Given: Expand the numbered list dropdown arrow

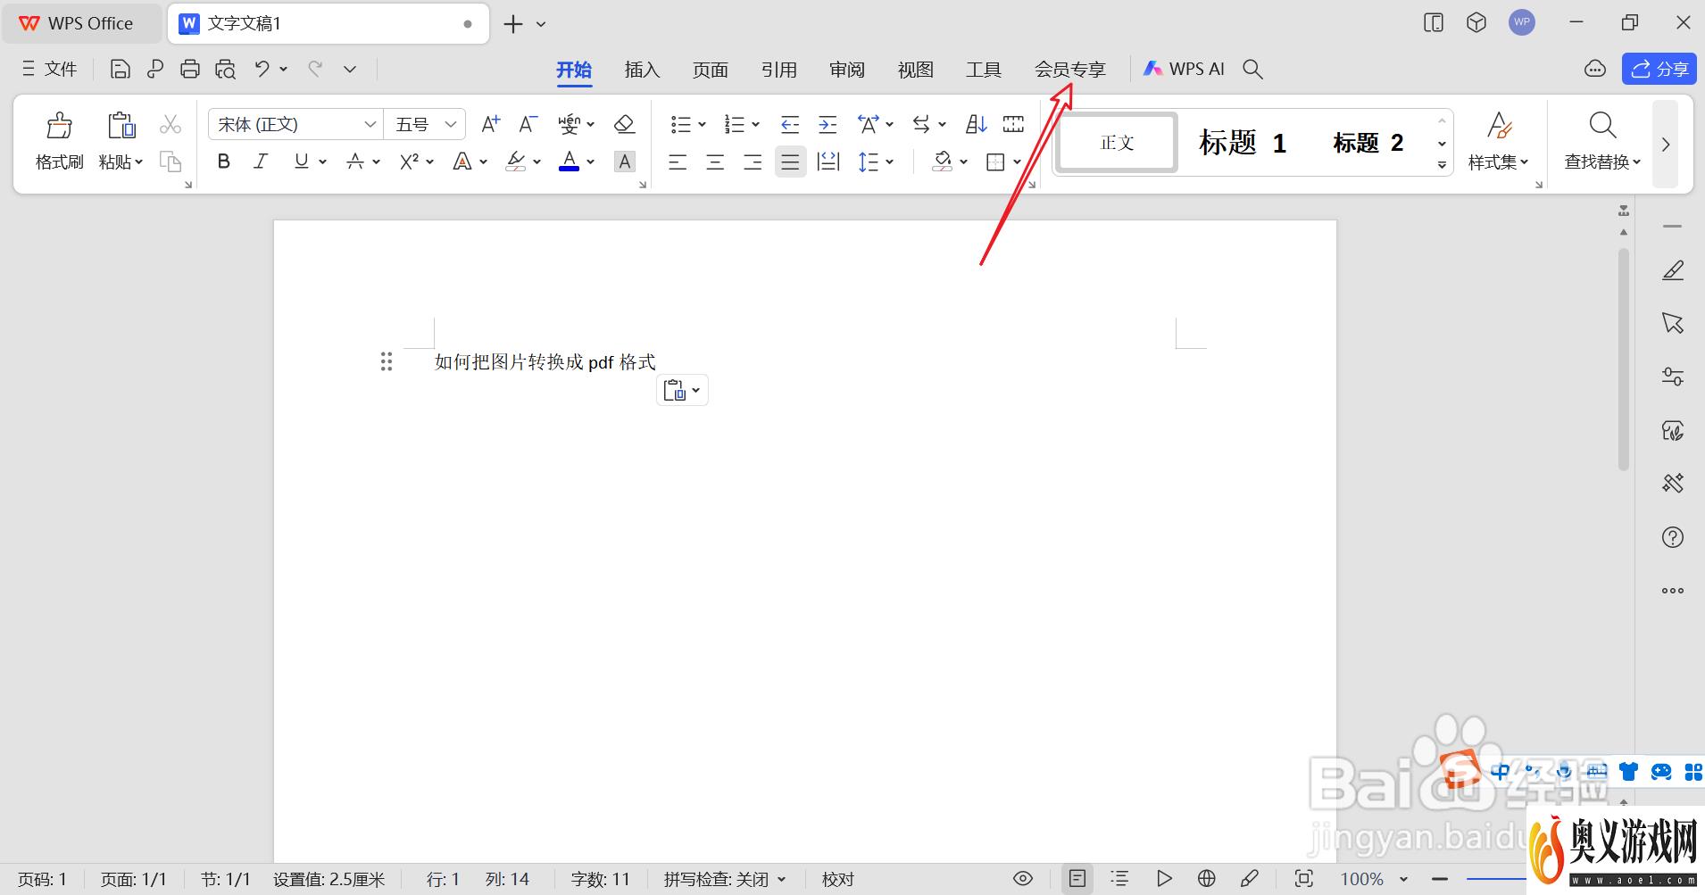Looking at the screenshot, I should pos(755,125).
